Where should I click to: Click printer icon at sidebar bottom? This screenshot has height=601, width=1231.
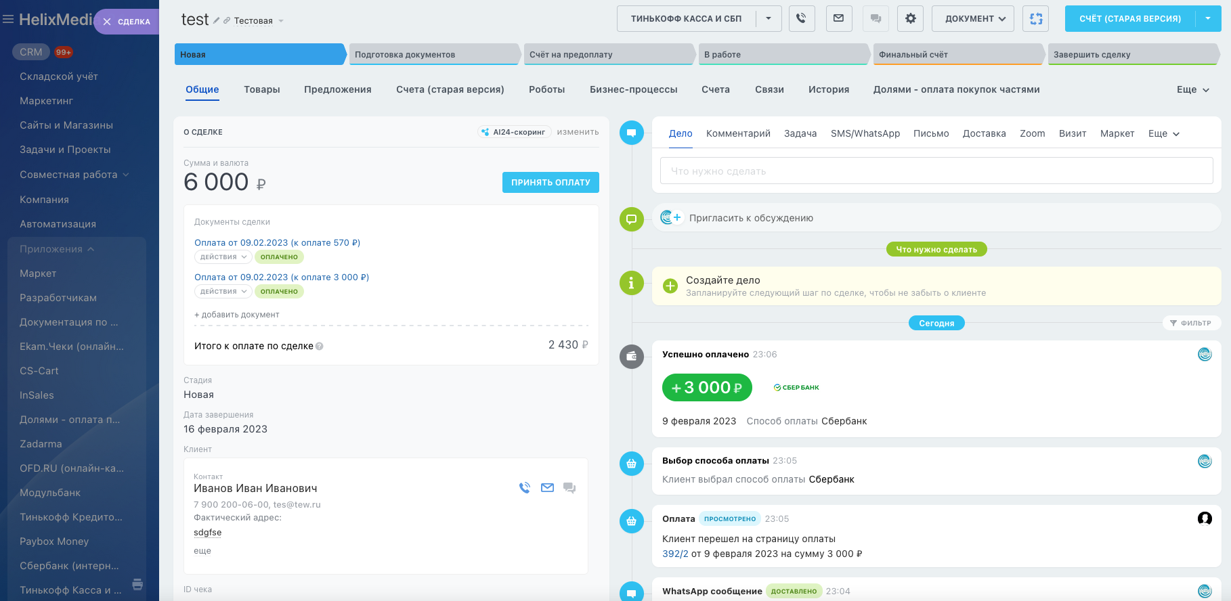[x=137, y=584]
